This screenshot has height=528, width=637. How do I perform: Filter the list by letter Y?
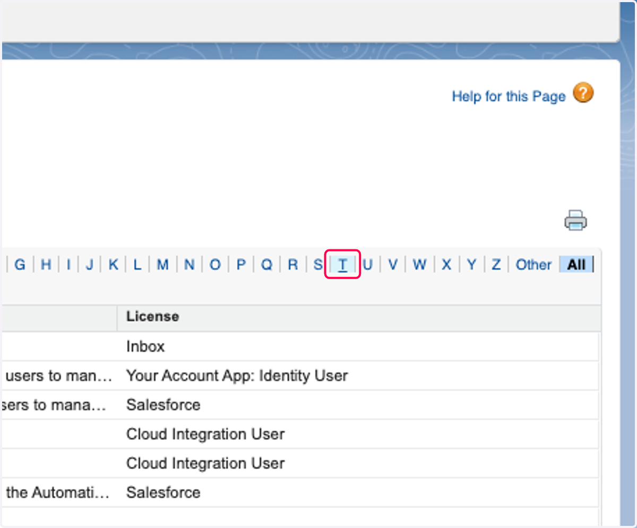coord(471,264)
